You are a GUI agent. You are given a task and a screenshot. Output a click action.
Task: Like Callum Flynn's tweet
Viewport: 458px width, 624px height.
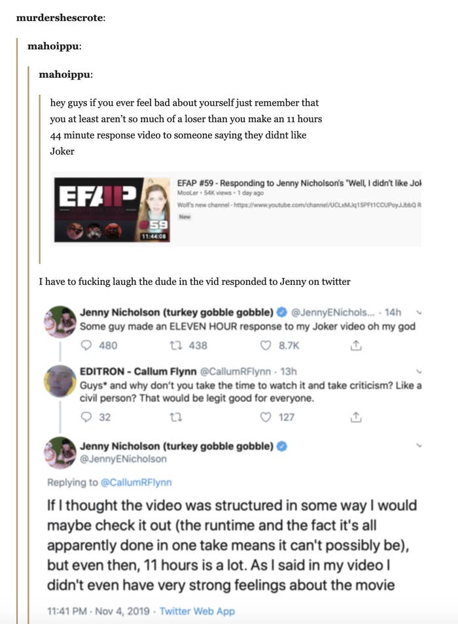click(x=266, y=417)
